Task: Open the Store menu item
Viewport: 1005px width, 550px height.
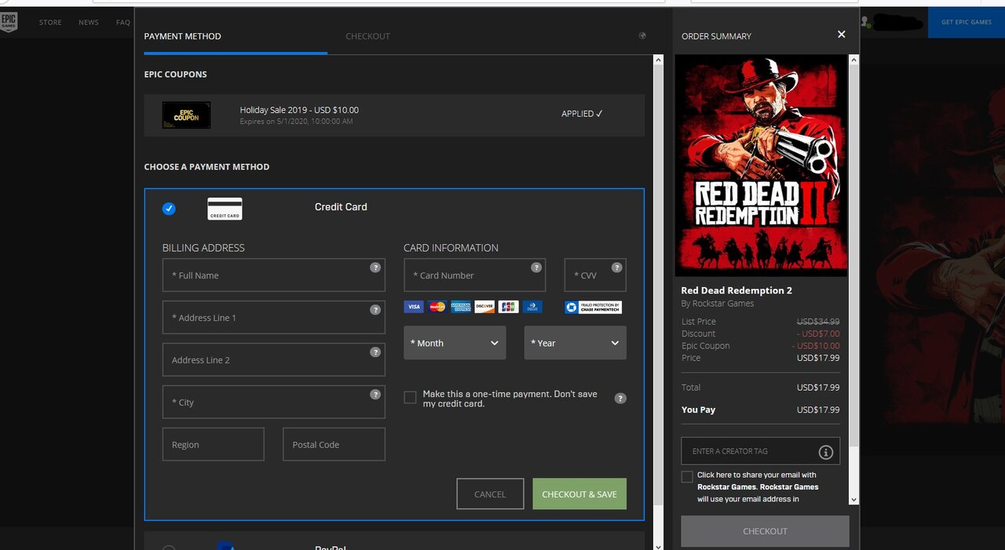Action: pos(50,22)
